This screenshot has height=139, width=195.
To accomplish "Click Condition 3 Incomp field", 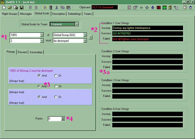I will tap(147, 85).
